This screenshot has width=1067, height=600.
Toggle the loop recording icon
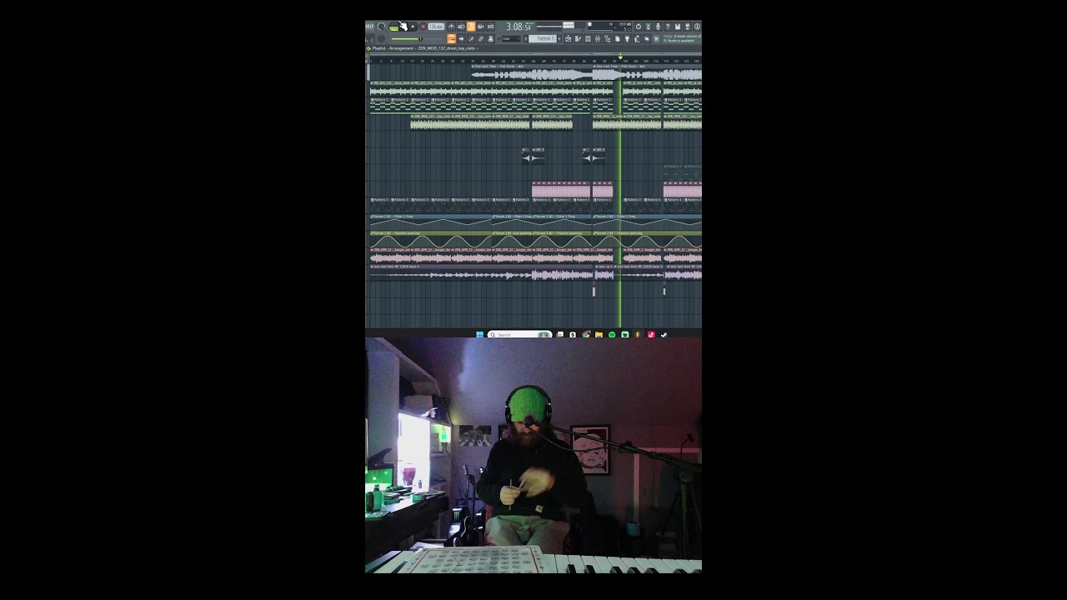pos(490,27)
